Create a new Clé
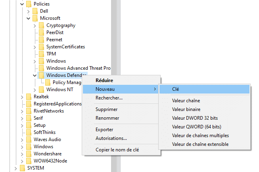Viewport: 259px width, 172px height. (x=205, y=89)
